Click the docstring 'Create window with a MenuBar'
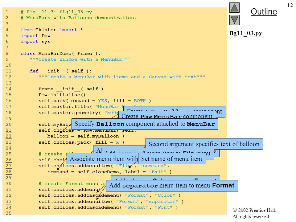Viewport: 296px width, 222px height. (80, 59)
